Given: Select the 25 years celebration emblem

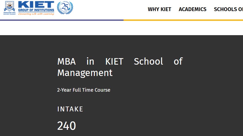Looking at the screenshot, I should coord(65,8).
